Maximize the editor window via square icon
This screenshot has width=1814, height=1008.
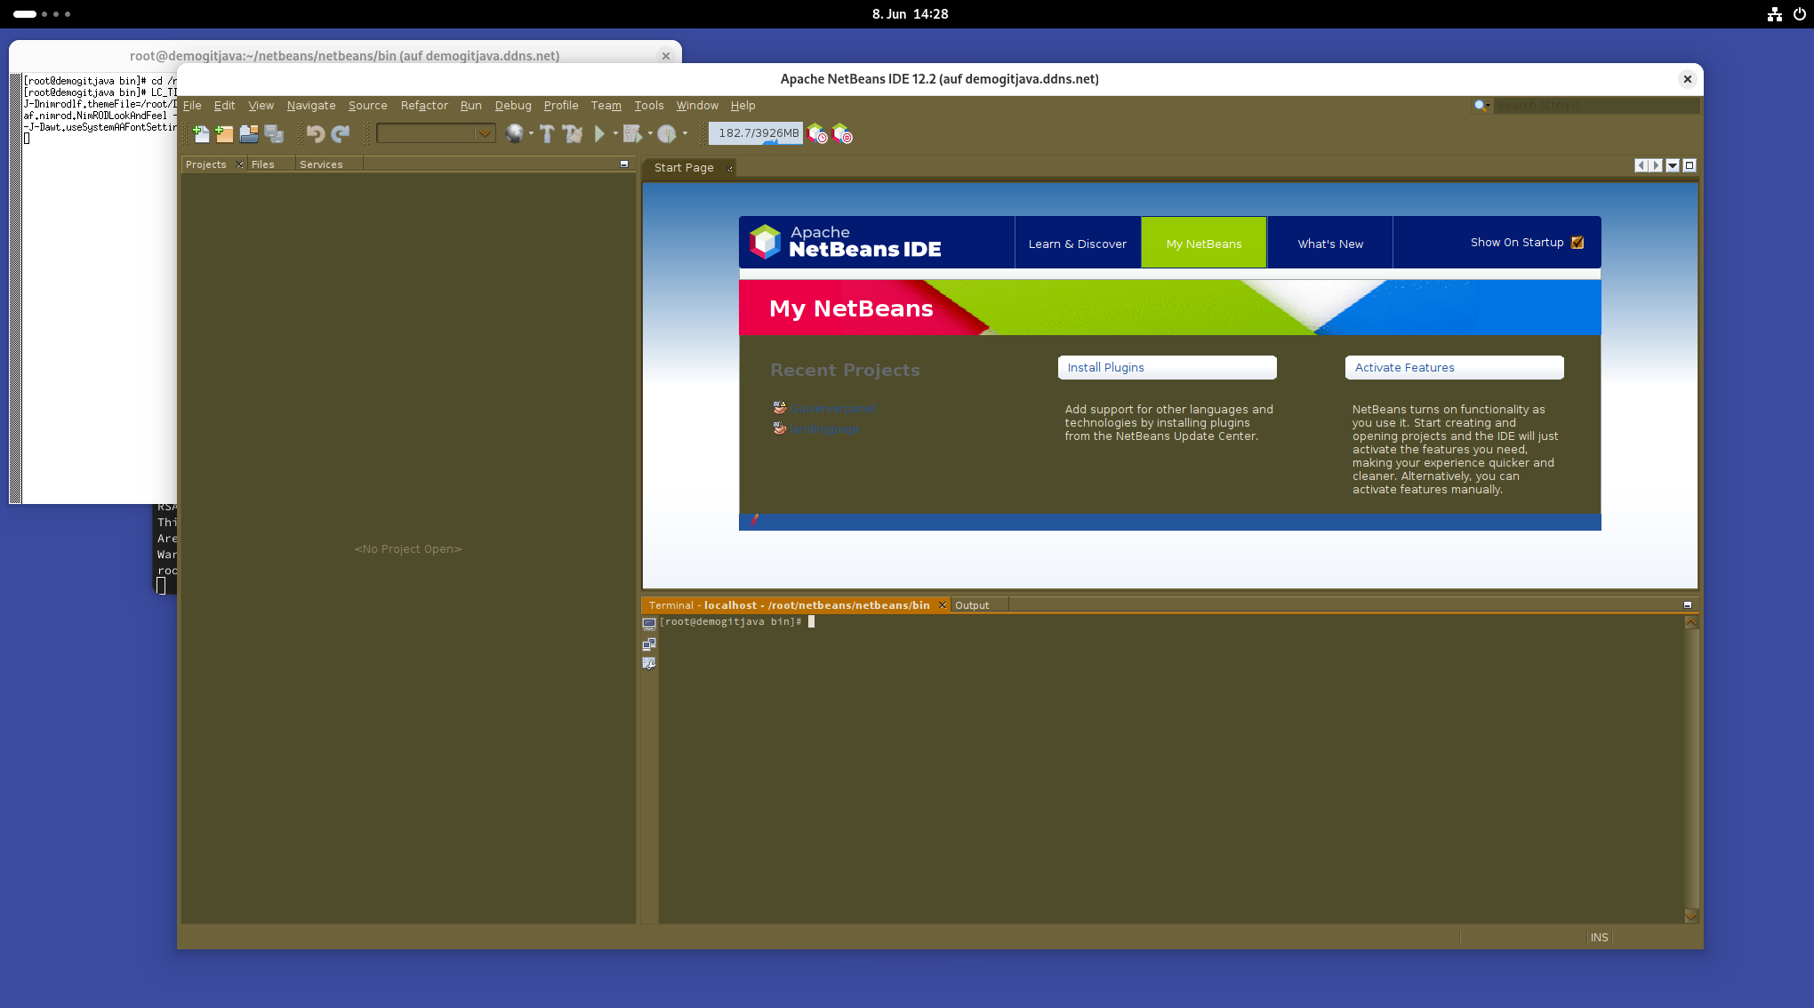point(1690,165)
